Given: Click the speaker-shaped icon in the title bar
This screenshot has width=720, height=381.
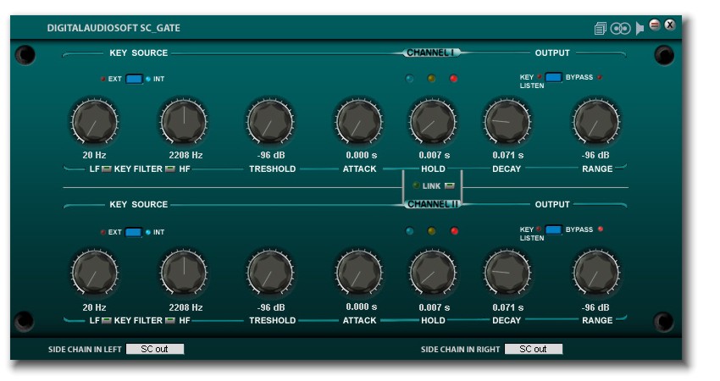Looking at the screenshot, I should pyautogui.click(x=640, y=29).
